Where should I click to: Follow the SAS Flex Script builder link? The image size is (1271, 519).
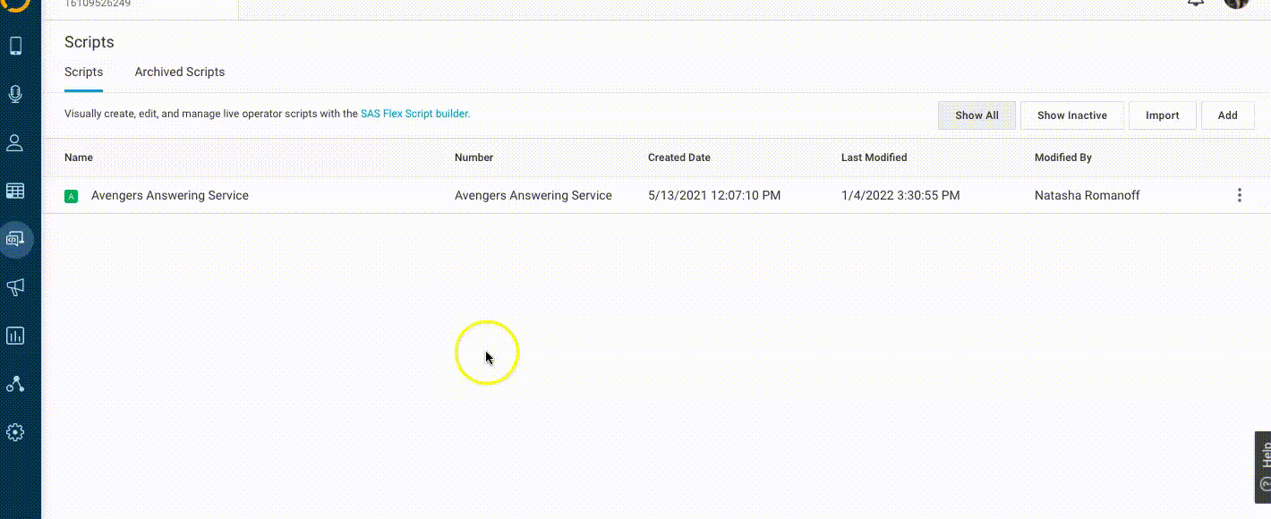tap(414, 114)
